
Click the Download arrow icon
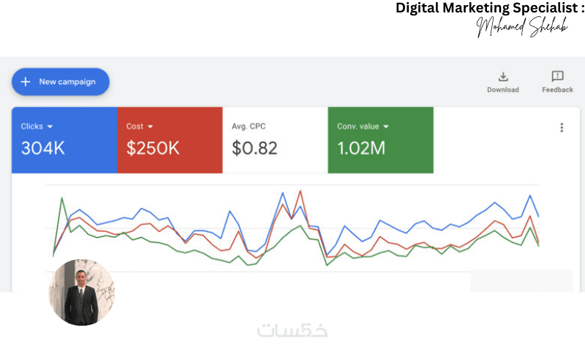pyautogui.click(x=503, y=76)
